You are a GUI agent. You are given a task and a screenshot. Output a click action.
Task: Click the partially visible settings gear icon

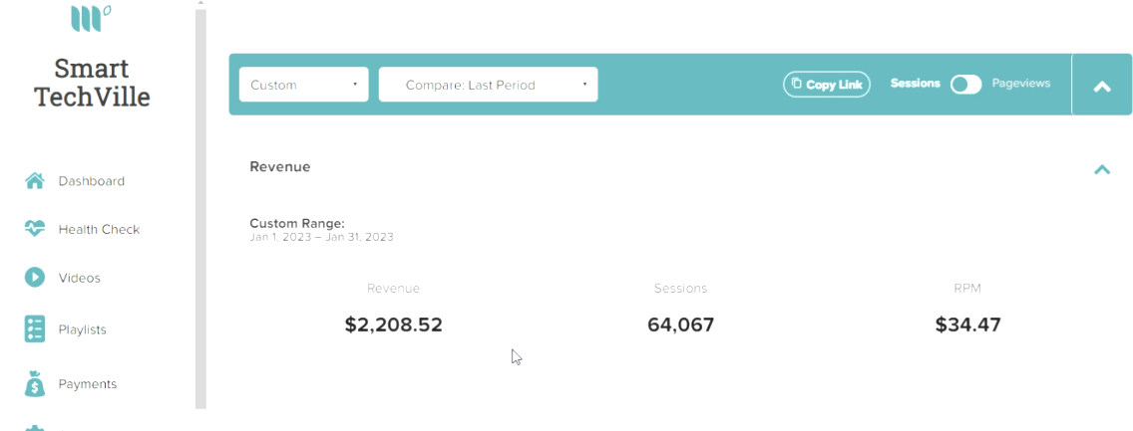click(x=35, y=428)
